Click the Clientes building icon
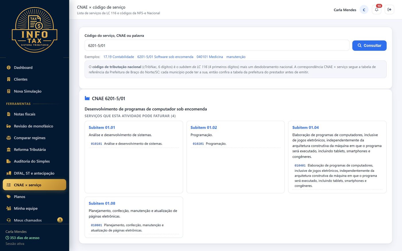Screen dimensions: 402x251 9,79
